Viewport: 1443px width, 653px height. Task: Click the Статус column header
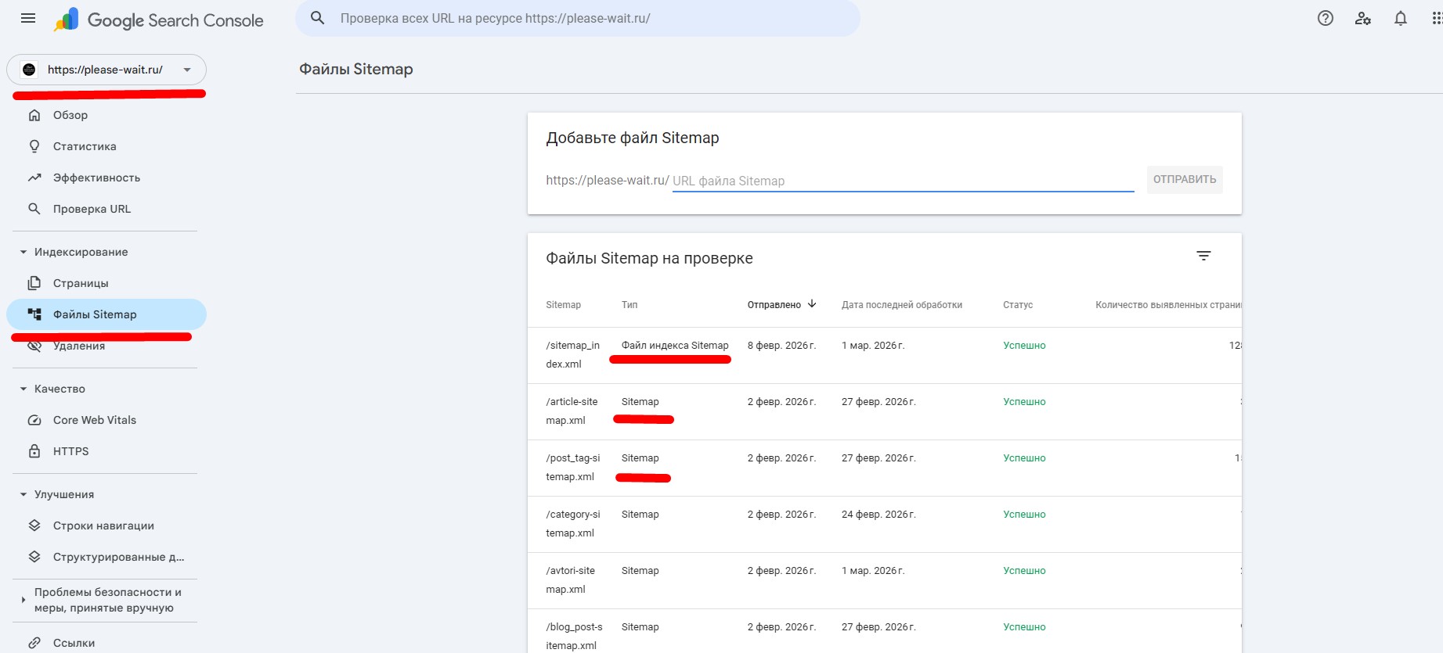tap(1018, 305)
